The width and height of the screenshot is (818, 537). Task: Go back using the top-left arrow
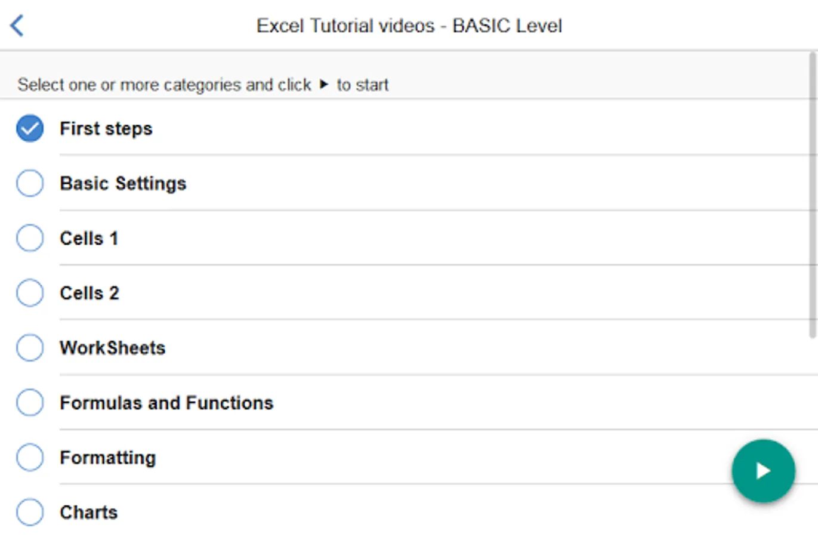tap(17, 26)
